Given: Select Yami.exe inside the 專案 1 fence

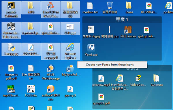Looking at the screenshot, I should (x=91, y=50).
